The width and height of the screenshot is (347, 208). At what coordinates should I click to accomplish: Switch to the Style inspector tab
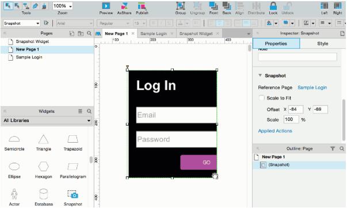(323, 44)
